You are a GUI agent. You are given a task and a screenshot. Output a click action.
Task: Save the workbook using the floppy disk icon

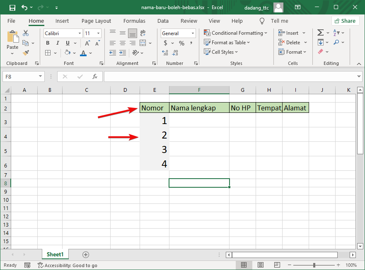[12, 7]
